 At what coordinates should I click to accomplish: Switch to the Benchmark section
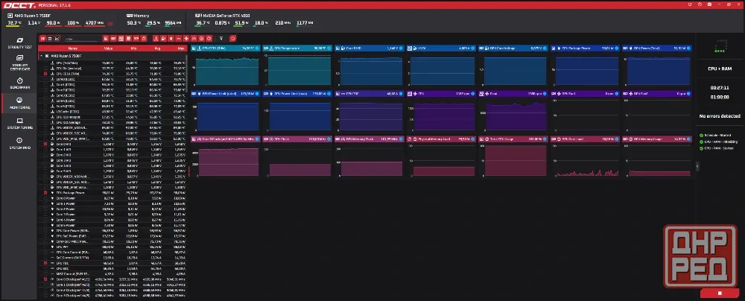tap(19, 83)
